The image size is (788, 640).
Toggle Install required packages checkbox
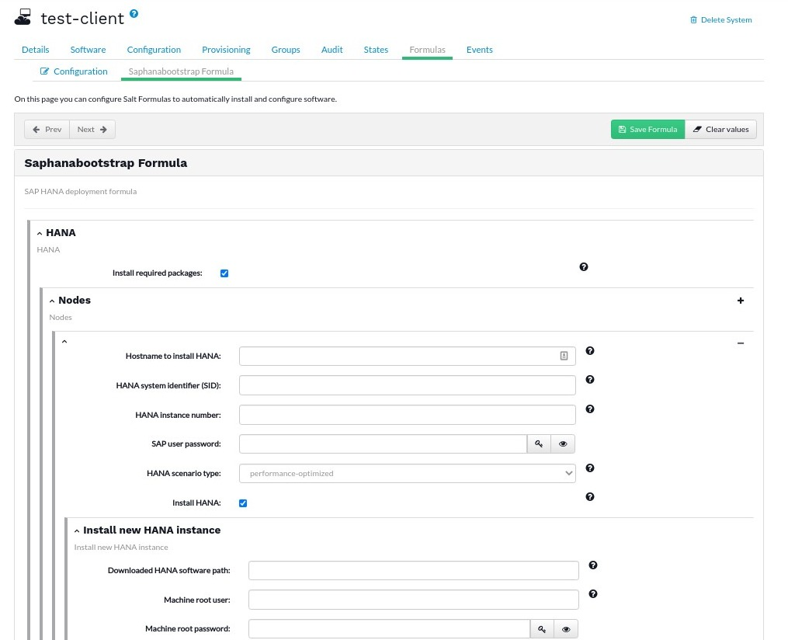point(224,273)
